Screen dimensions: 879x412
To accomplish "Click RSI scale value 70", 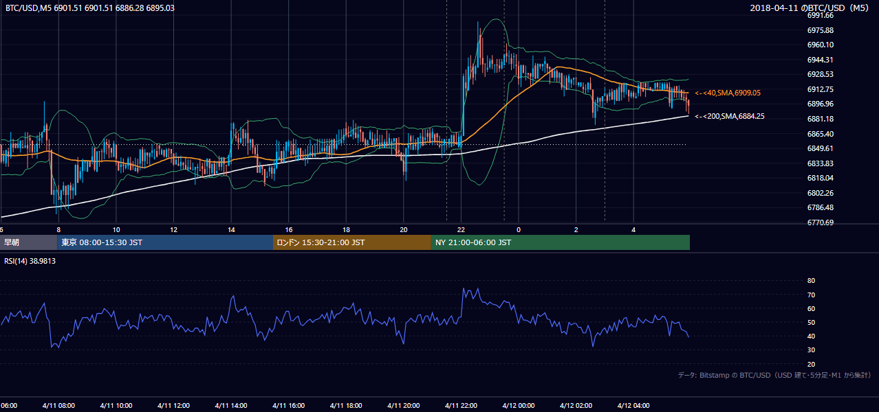I will (811, 295).
